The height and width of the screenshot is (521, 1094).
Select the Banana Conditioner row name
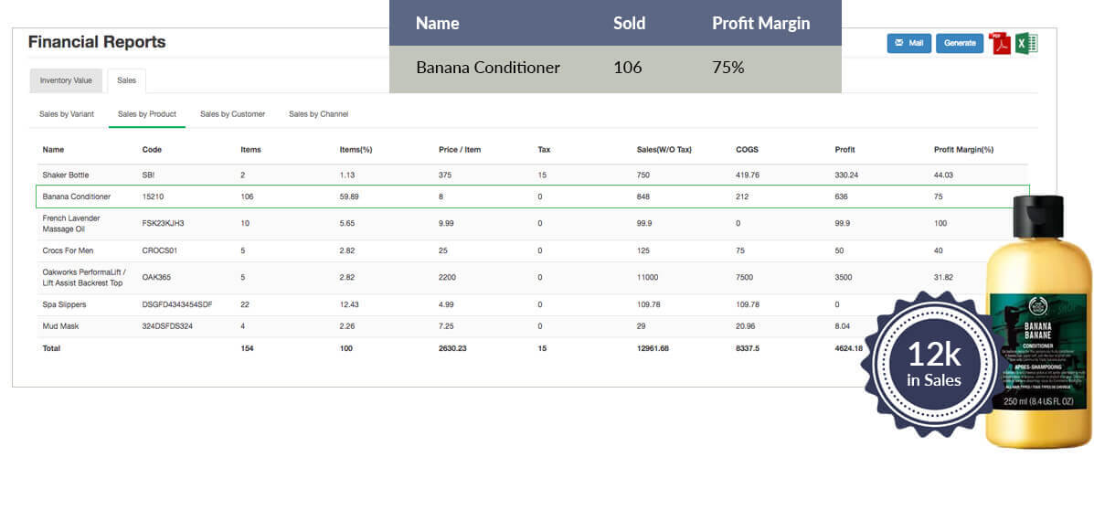(76, 197)
